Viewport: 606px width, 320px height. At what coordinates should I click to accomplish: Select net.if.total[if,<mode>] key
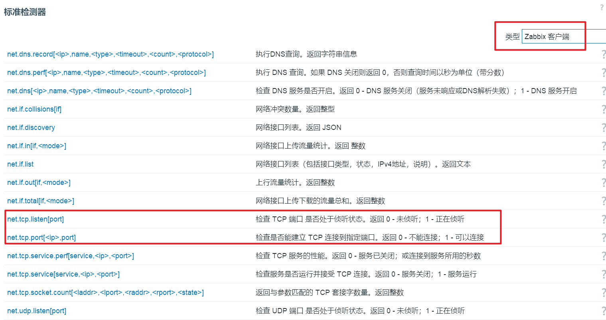41,201
